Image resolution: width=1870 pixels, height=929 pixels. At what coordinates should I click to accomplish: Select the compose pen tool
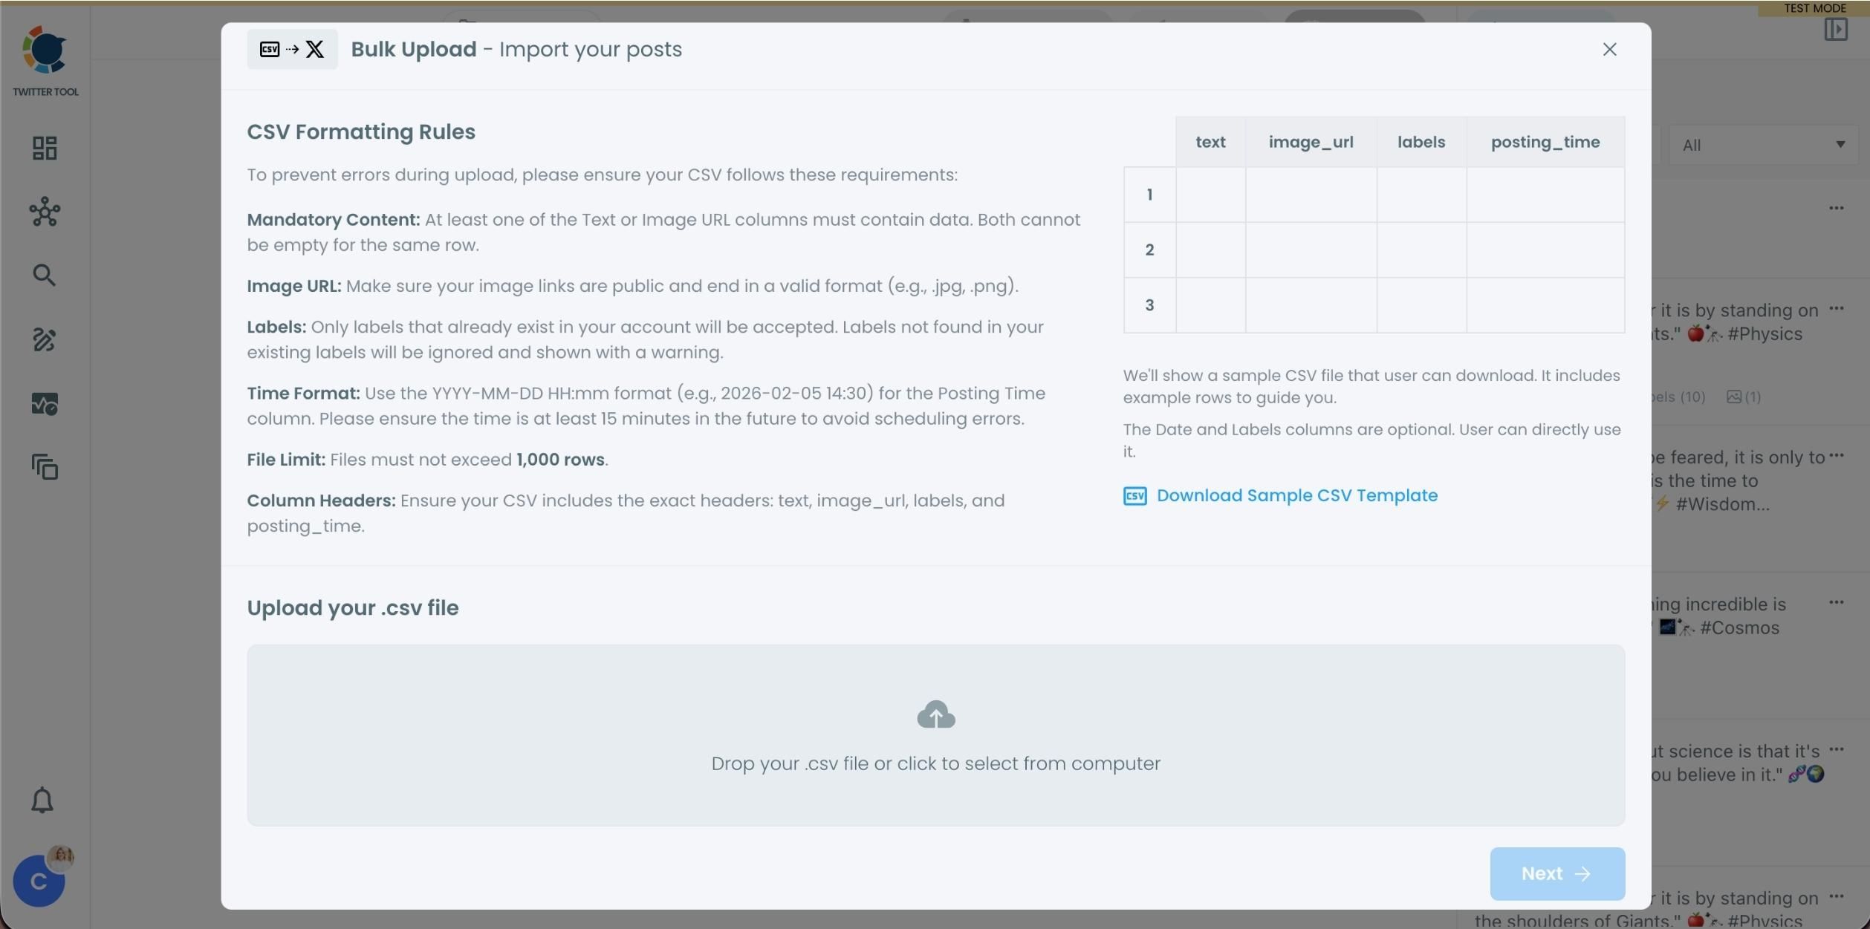point(44,339)
